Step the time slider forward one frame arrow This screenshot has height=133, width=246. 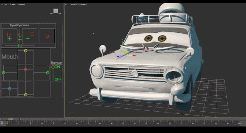(20, 119)
